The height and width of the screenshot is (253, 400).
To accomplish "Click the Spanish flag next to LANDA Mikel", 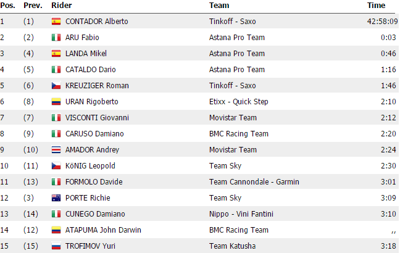I will (56, 54).
